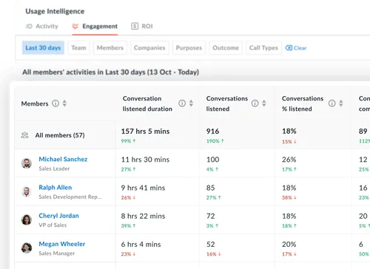The height and width of the screenshot is (269, 370).
Task: Show info for Conversations % listened
Action: tap(332, 103)
